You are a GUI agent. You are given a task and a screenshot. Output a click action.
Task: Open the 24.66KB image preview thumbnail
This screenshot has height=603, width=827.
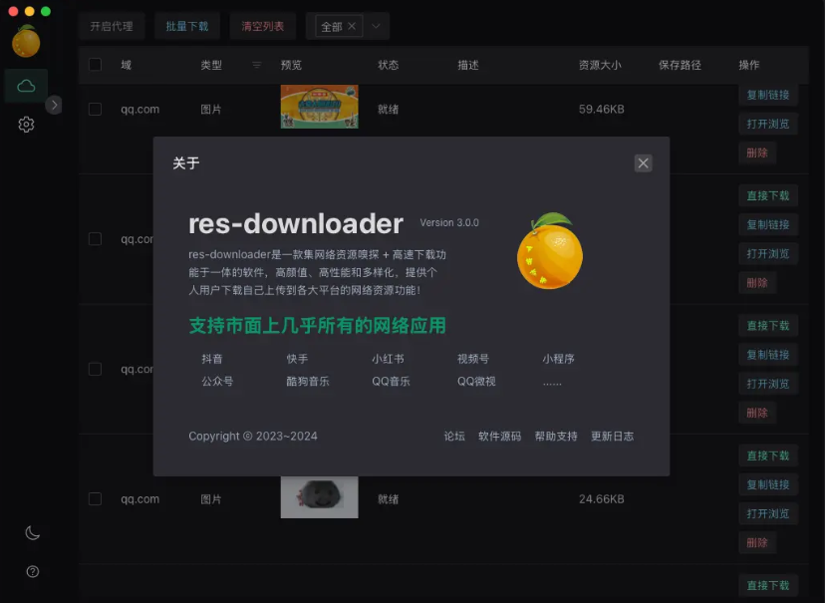click(319, 497)
